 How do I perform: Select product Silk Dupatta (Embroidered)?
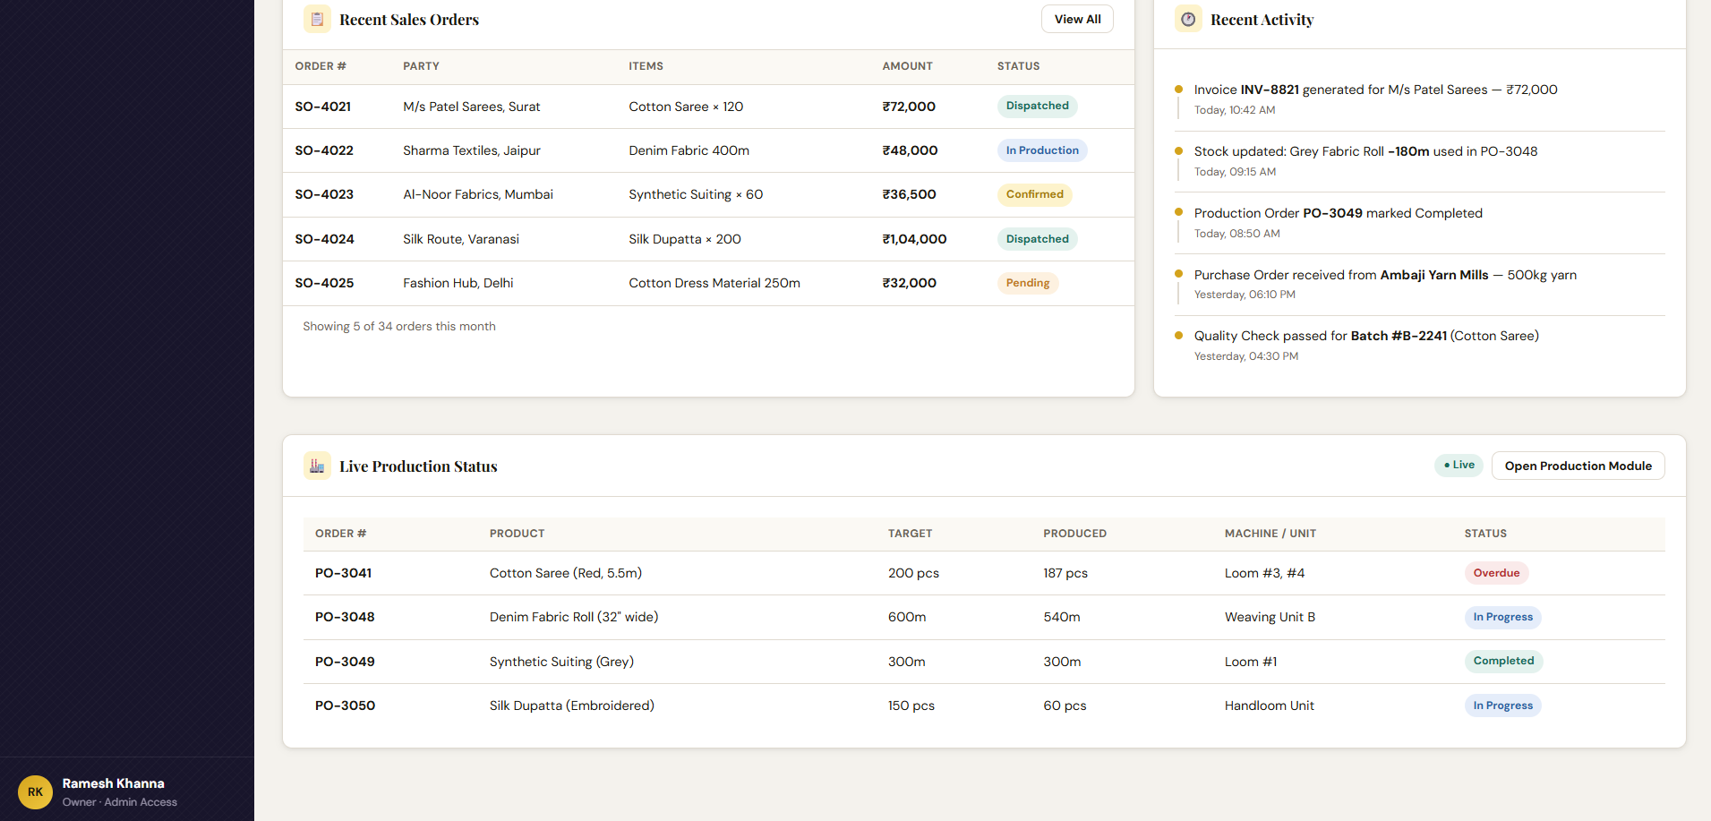[x=572, y=706]
